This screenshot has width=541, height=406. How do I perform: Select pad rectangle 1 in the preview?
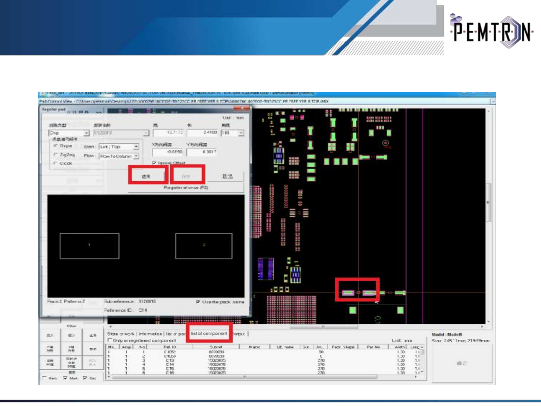click(89, 246)
